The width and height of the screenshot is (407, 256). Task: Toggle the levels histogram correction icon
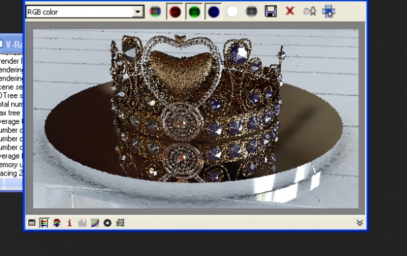click(x=82, y=223)
